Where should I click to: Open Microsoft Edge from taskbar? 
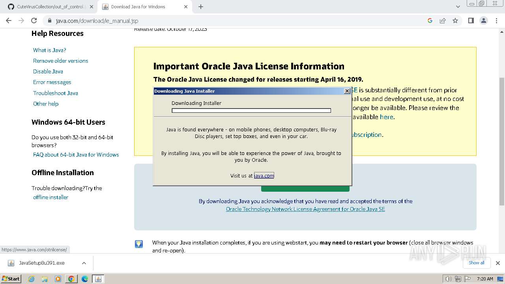coord(85,279)
